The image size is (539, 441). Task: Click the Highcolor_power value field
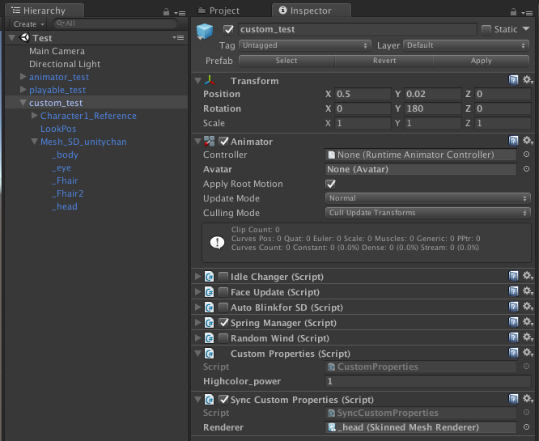pos(427,381)
